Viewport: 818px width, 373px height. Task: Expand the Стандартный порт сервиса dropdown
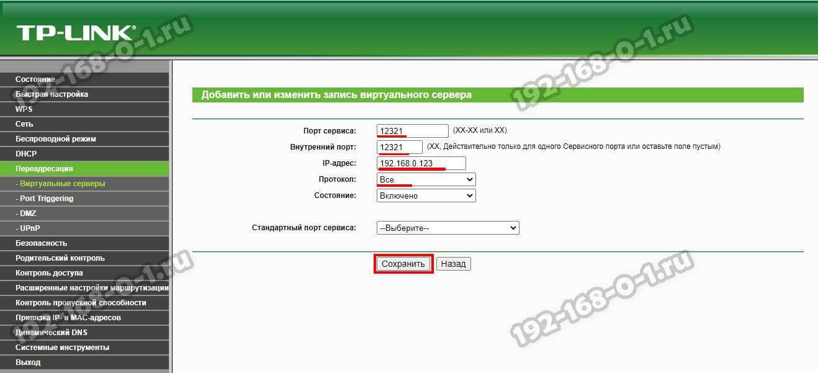447,228
